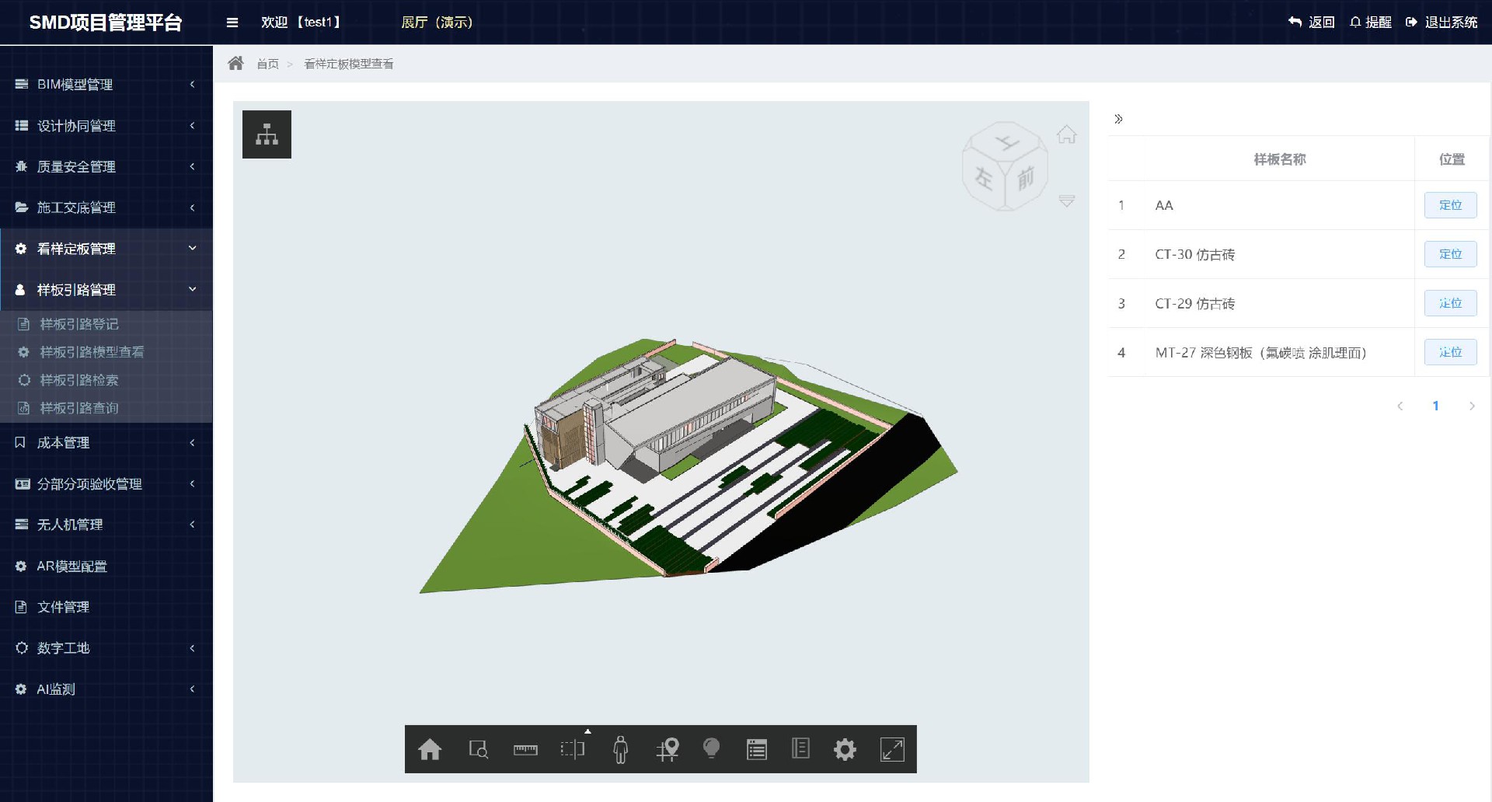Expand the 质量安全管理 menu
The height and width of the screenshot is (802, 1492).
106,166
